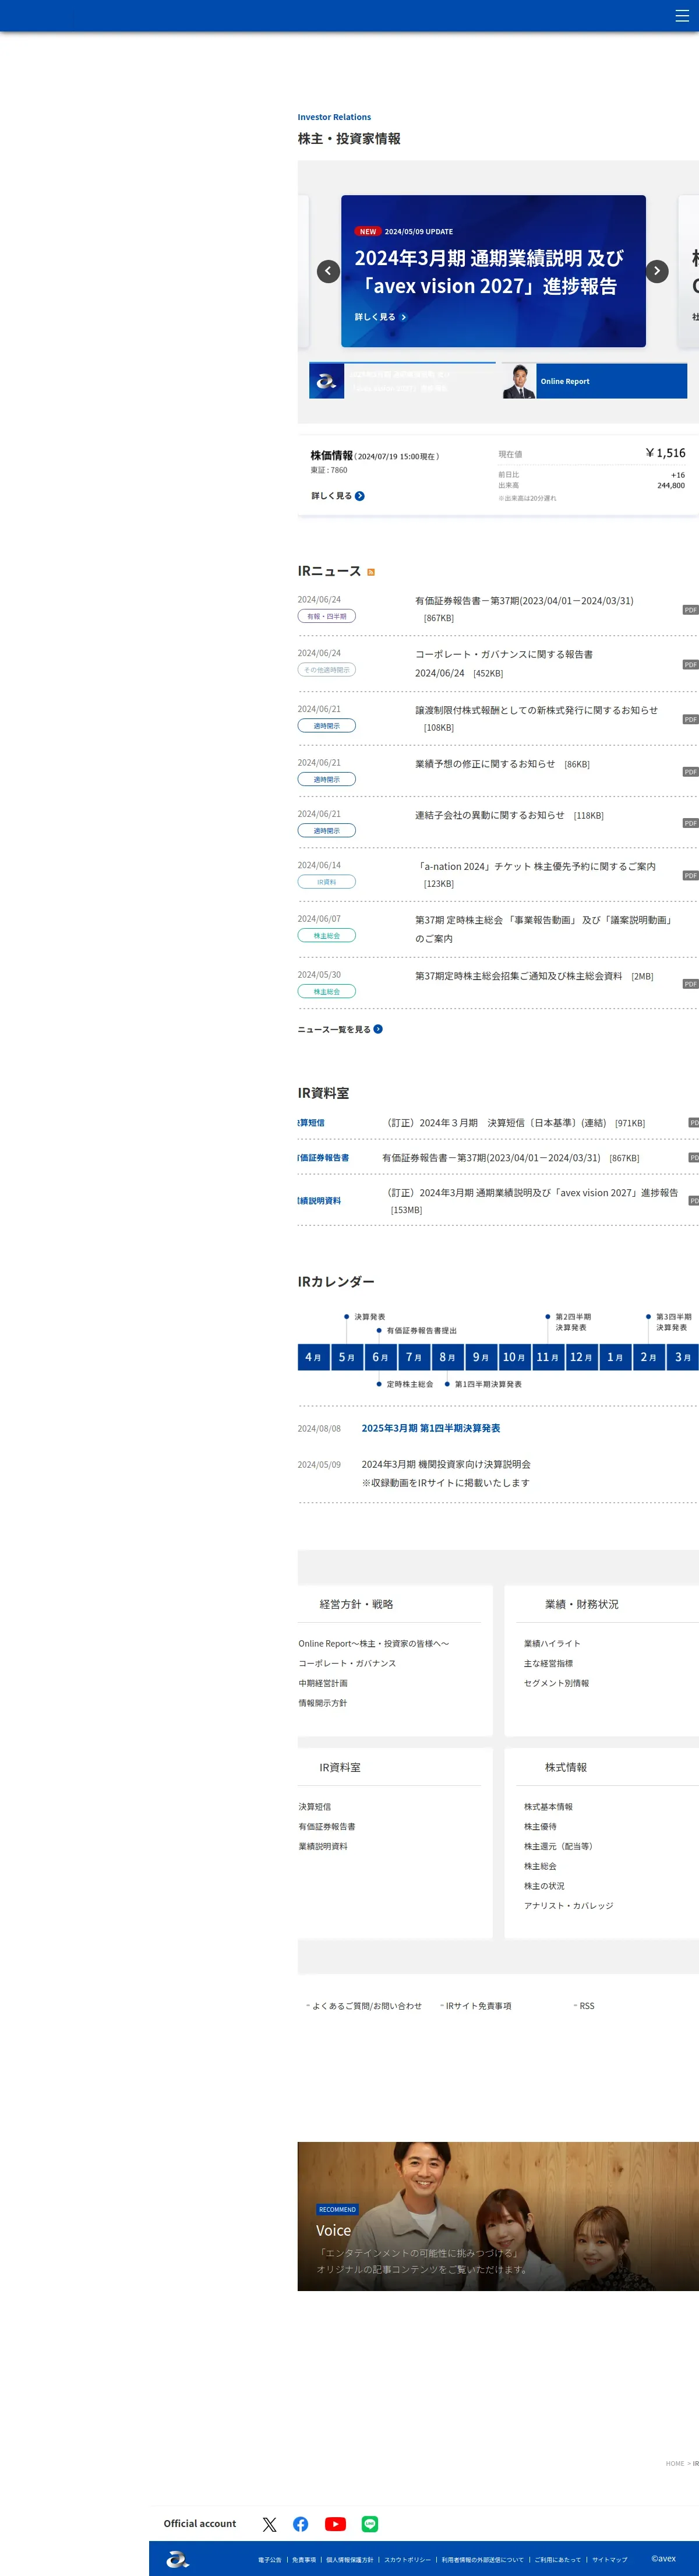This screenshot has width=699, height=2576.
Task: Open コーポレート・ガバナンスに関する報告書 news item
Action: coord(504,664)
